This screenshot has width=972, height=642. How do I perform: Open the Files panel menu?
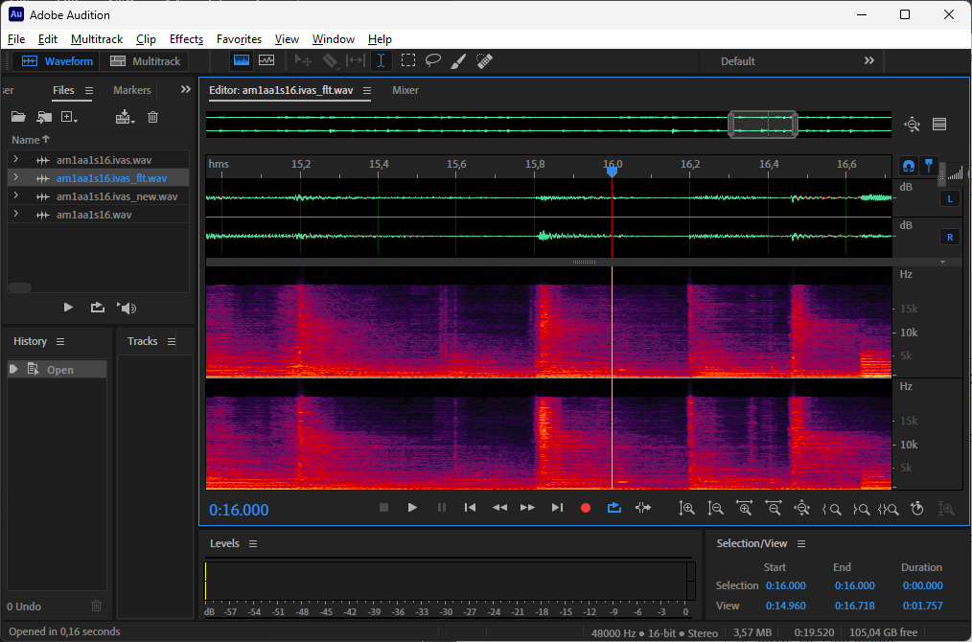(x=89, y=90)
